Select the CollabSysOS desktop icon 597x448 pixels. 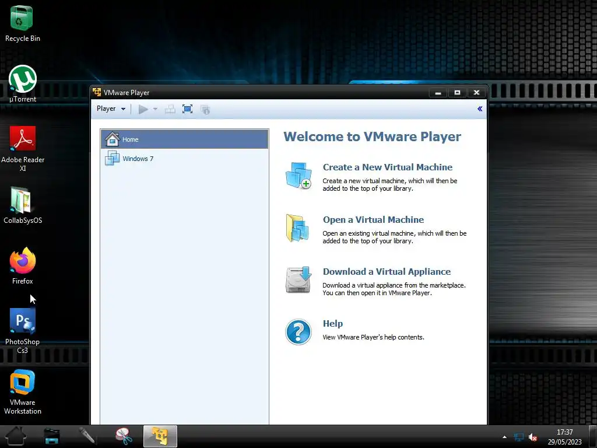click(23, 205)
